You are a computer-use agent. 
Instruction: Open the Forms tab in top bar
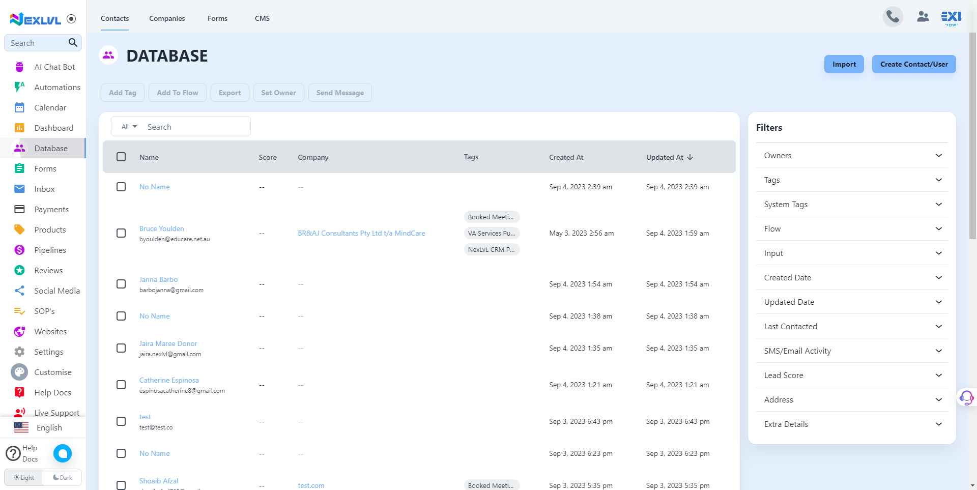click(x=217, y=18)
